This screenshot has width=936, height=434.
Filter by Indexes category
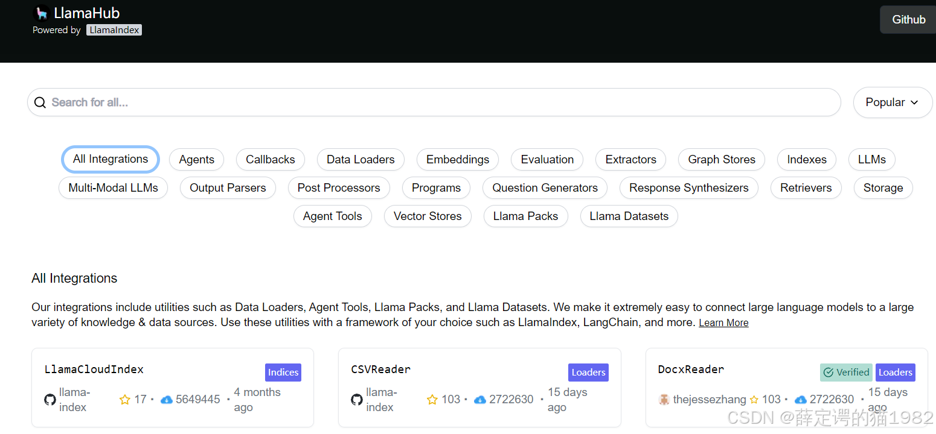coord(807,160)
